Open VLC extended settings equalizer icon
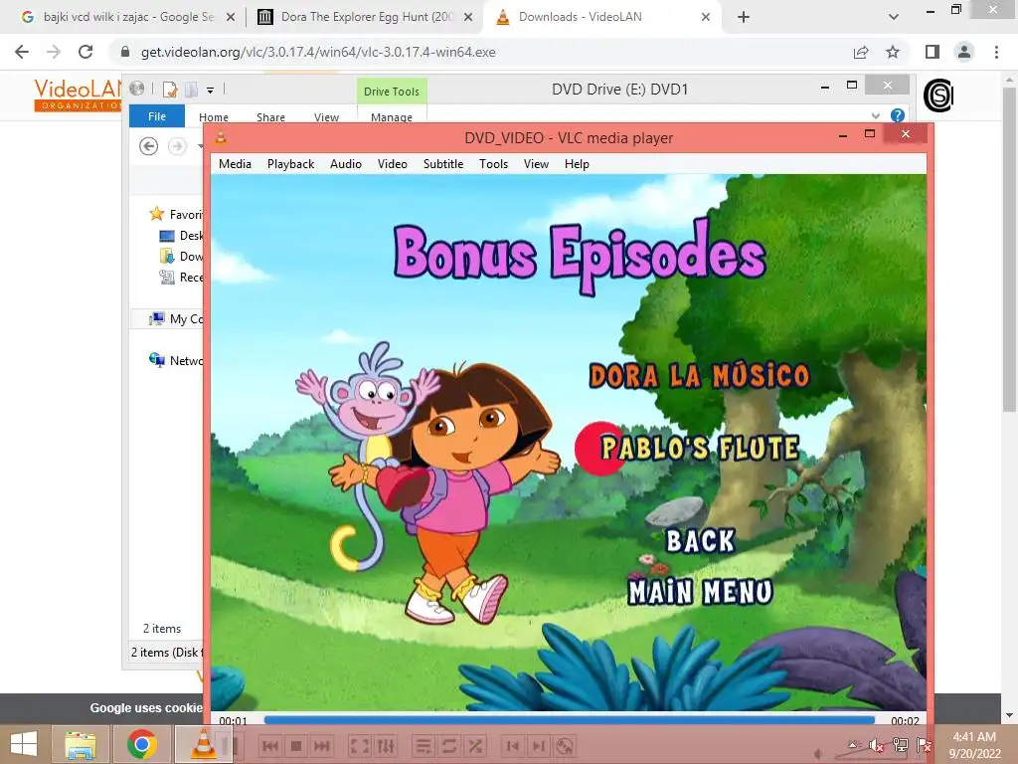Image resolution: width=1018 pixels, height=764 pixels. tap(386, 745)
